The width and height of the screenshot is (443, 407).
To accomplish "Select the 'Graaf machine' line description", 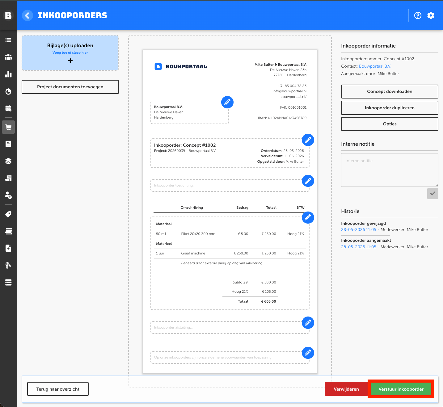I will pyautogui.click(x=193, y=253).
